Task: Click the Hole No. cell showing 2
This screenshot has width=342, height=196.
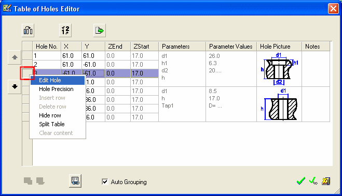Action: [x=47, y=65]
